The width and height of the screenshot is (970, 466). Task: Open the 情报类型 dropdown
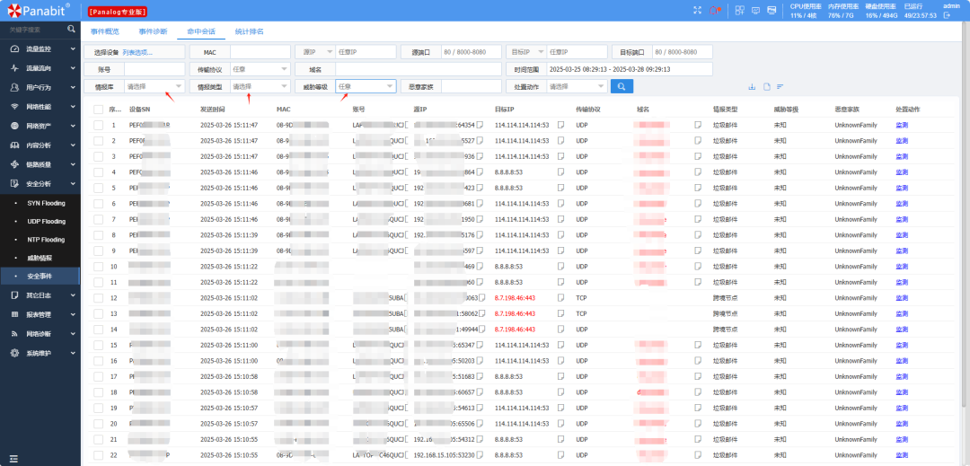pos(260,86)
